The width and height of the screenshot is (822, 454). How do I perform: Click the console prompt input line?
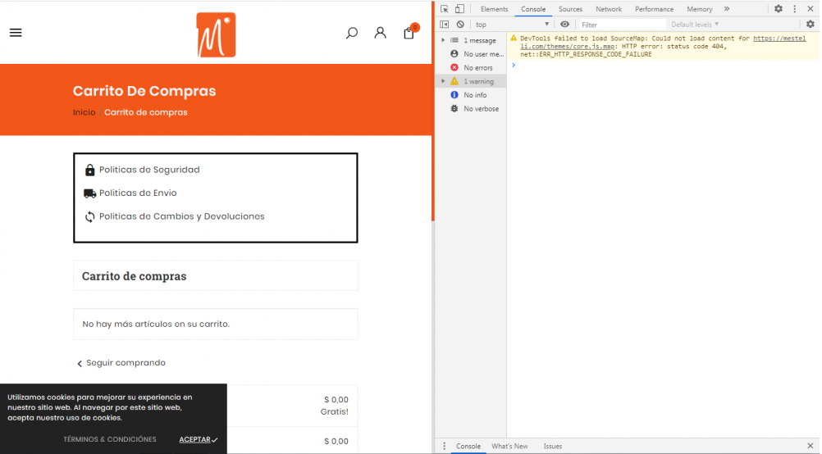(663, 66)
